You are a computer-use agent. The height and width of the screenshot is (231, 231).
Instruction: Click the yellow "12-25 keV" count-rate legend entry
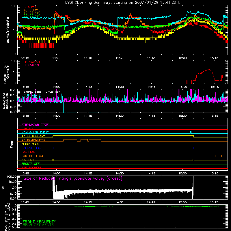(32, 13)
